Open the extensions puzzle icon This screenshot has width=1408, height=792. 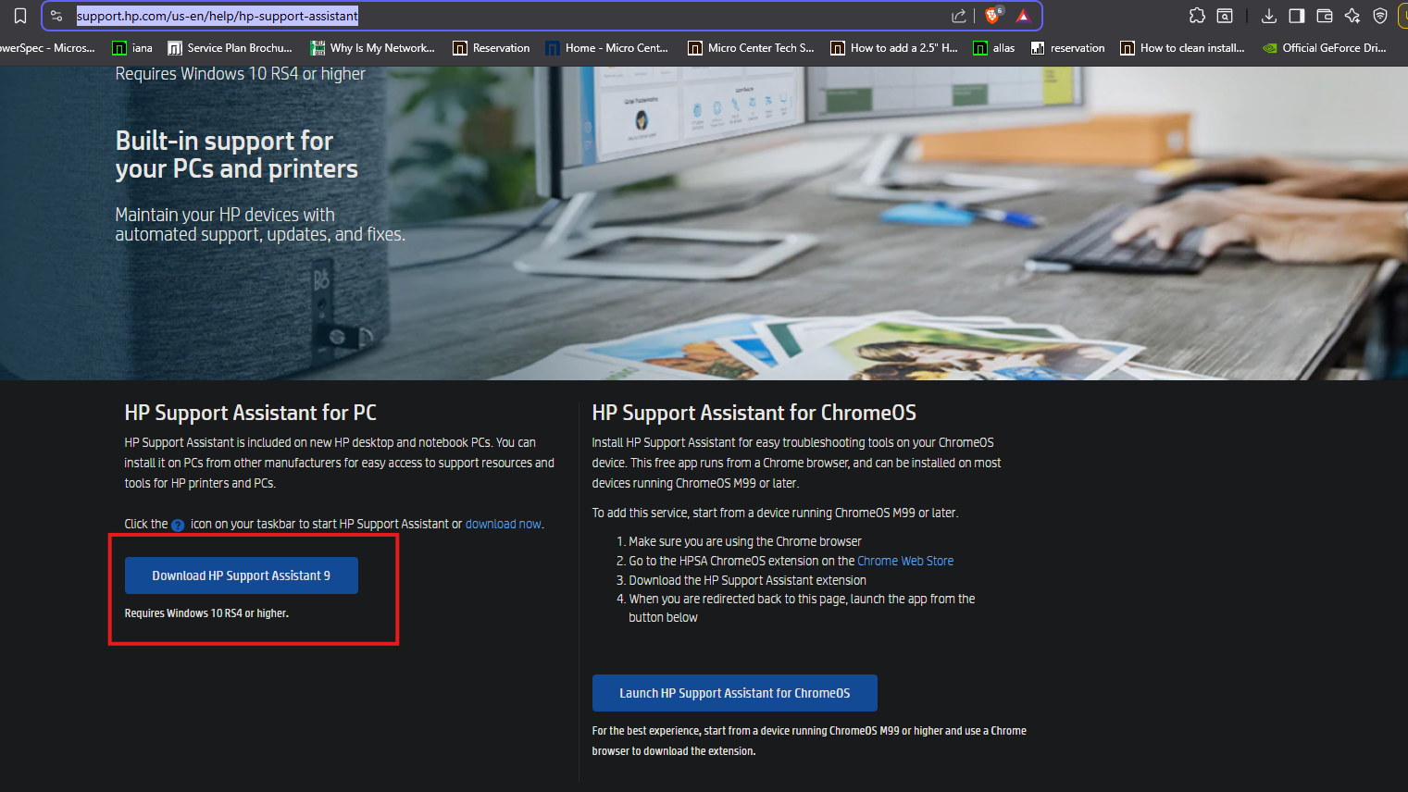click(1197, 16)
